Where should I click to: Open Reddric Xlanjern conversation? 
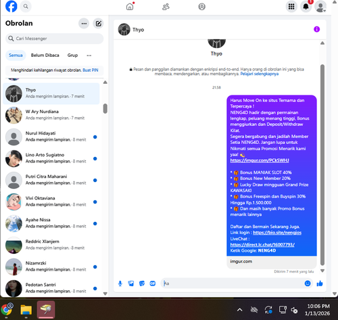click(x=51, y=245)
